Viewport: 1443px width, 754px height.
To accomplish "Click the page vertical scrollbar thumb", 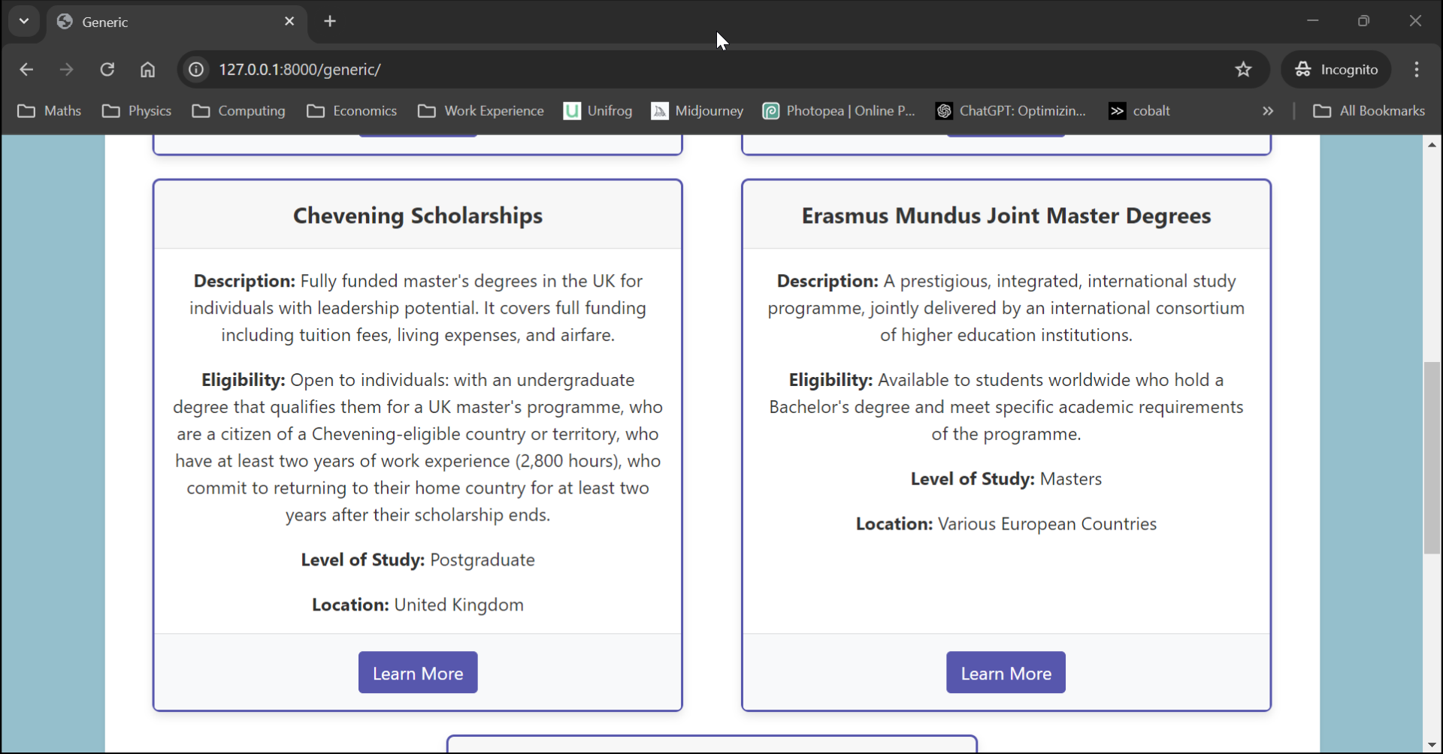I will pyautogui.click(x=1432, y=458).
